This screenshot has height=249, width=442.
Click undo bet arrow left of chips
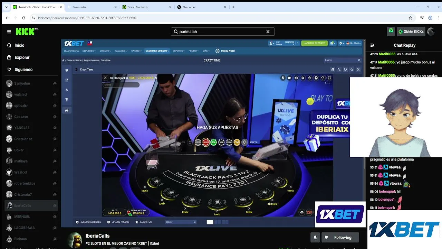click(190, 142)
